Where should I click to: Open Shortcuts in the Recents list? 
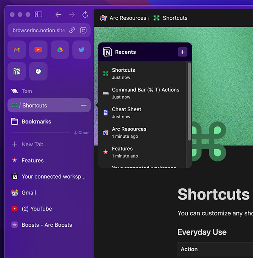pos(142,74)
